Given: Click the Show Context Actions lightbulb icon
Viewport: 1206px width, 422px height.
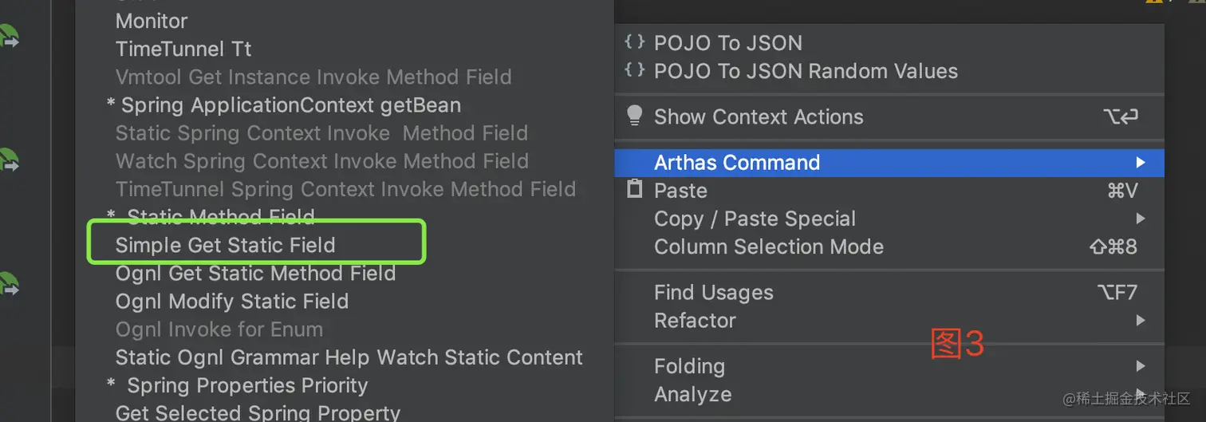Looking at the screenshot, I should click(x=635, y=116).
